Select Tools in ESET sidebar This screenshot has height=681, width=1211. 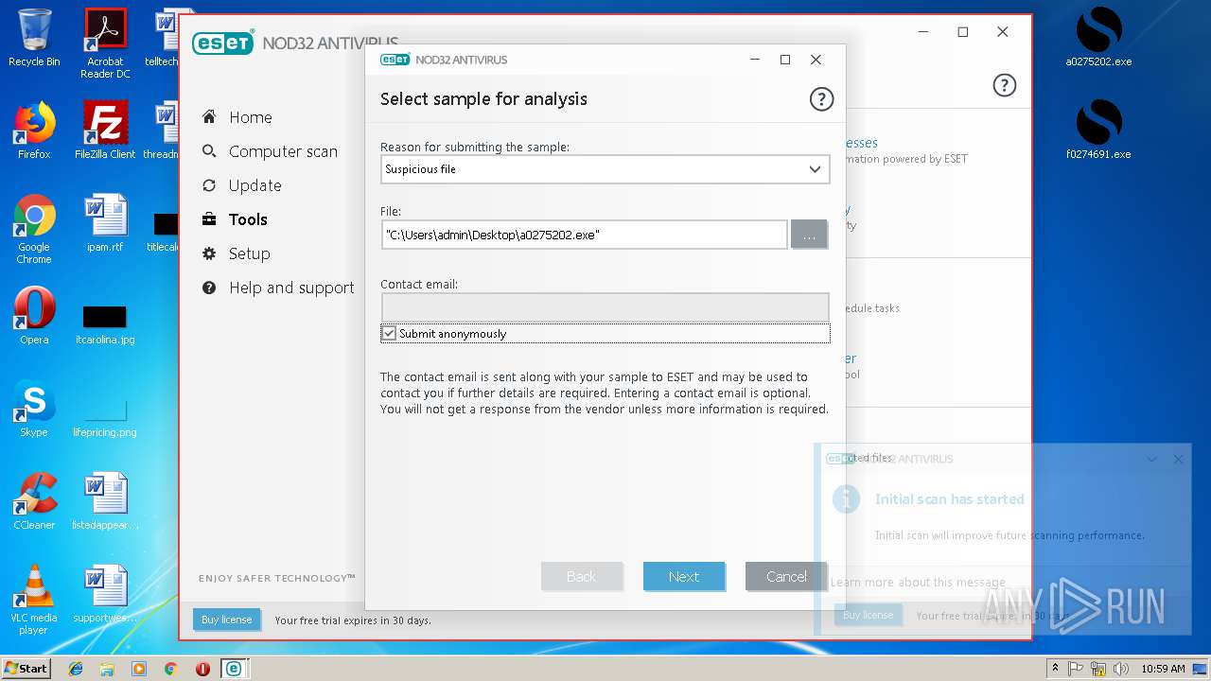point(248,219)
